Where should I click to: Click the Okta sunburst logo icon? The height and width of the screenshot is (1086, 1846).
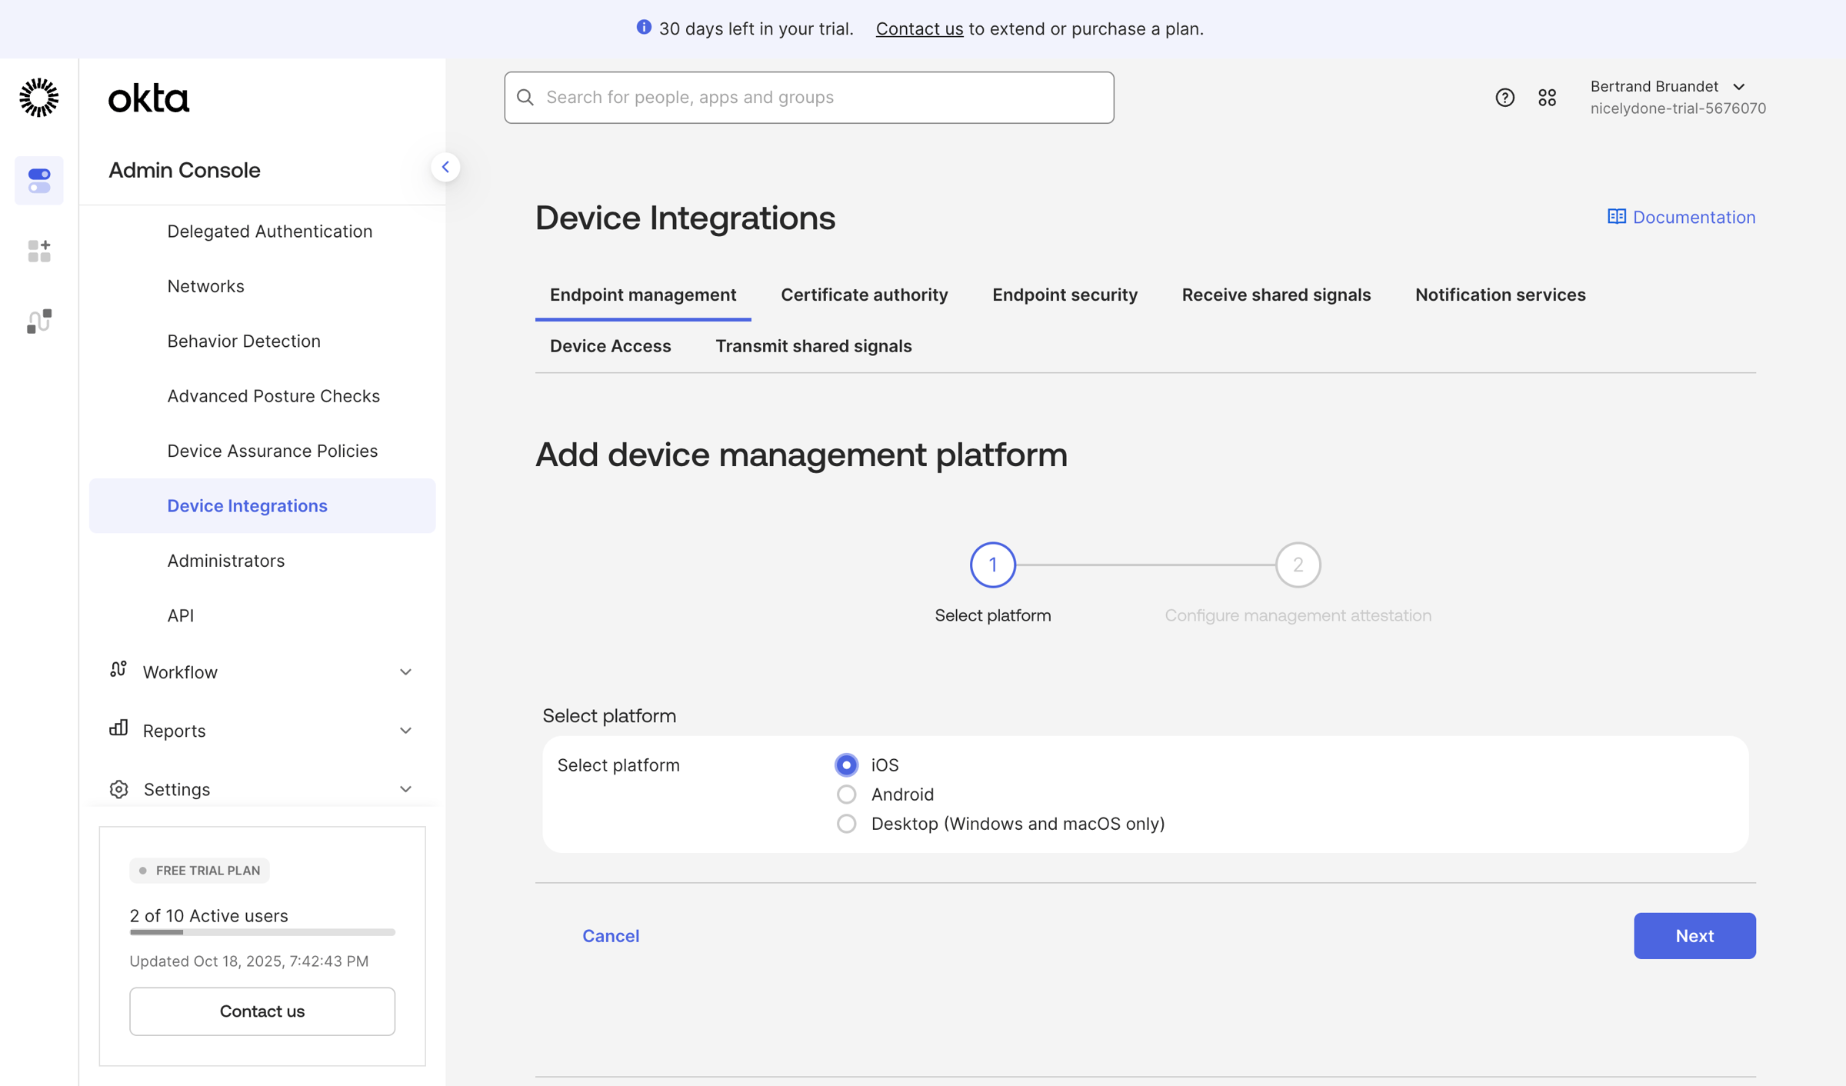[38, 98]
